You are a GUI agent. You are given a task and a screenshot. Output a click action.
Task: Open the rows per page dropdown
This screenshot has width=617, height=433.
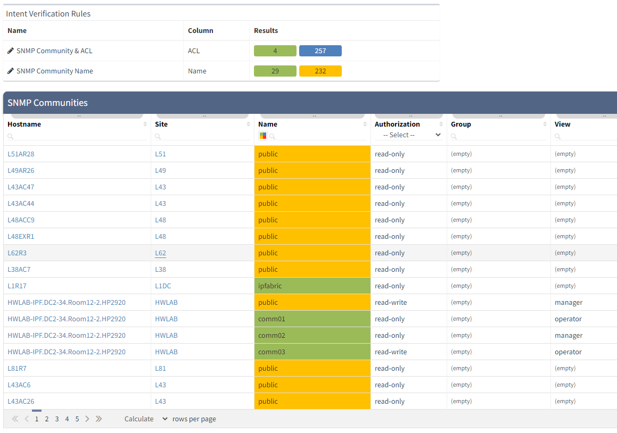click(x=146, y=419)
